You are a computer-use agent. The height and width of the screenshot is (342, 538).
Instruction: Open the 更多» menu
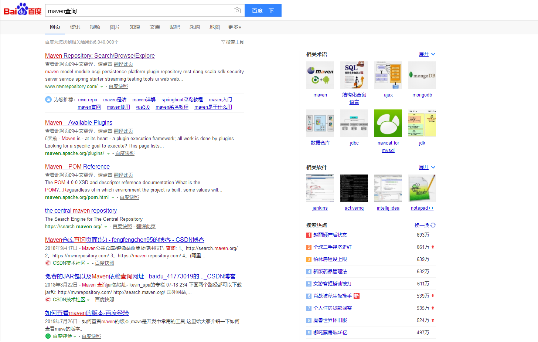point(235,27)
